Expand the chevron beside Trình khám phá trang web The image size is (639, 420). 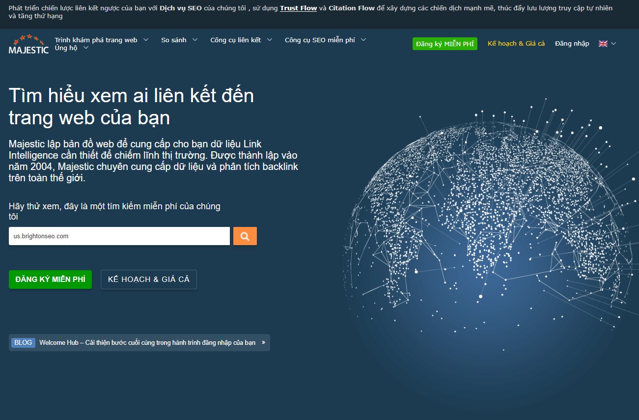(145, 40)
